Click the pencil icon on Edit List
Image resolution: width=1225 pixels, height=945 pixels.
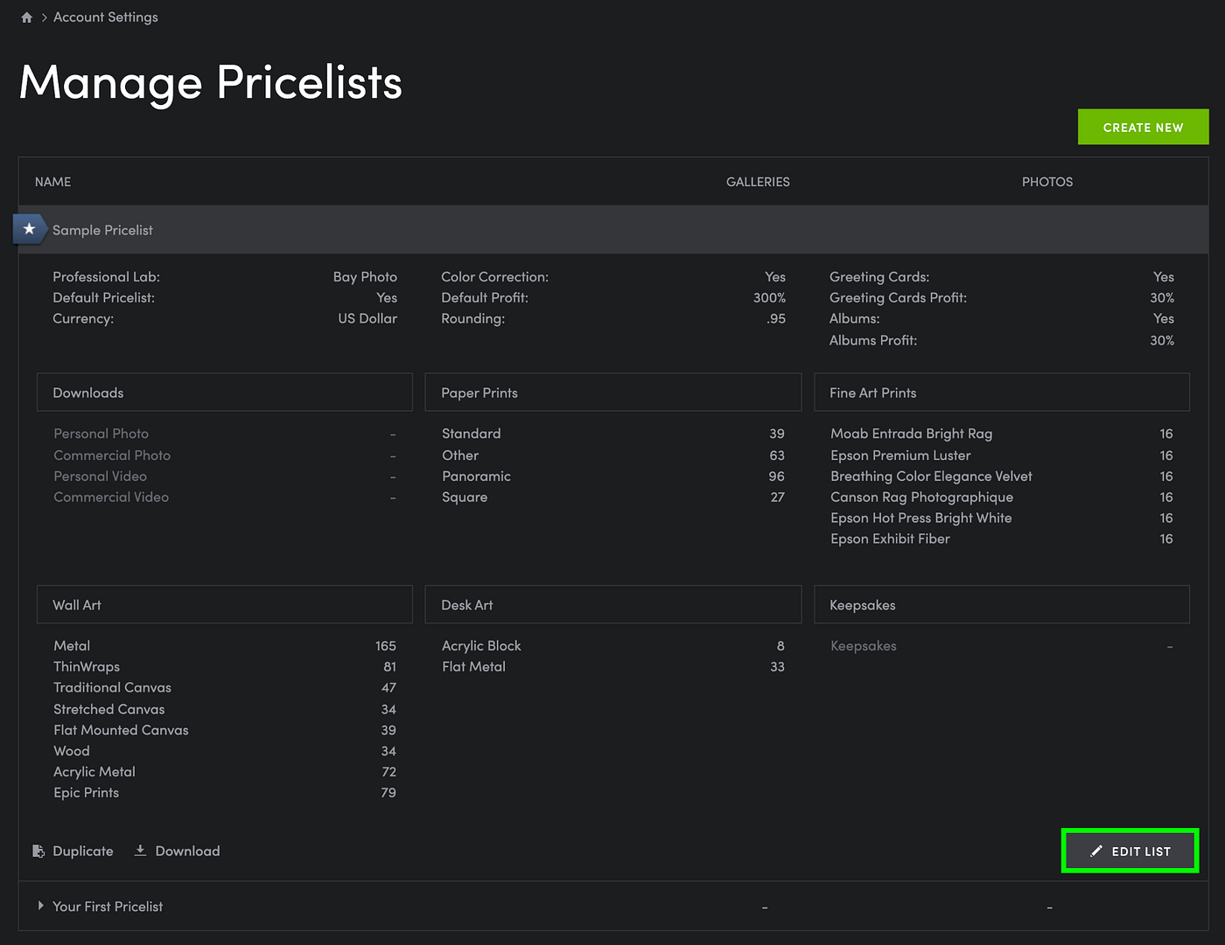click(1096, 851)
